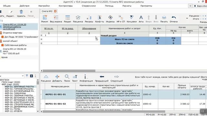Open the Контроллеры menu
The height and width of the screenshot is (116, 207).
click(x=66, y=6)
